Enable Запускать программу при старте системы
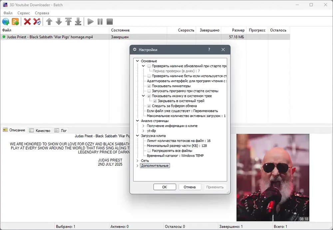The width and height of the screenshot is (333, 230). click(x=149, y=91)
